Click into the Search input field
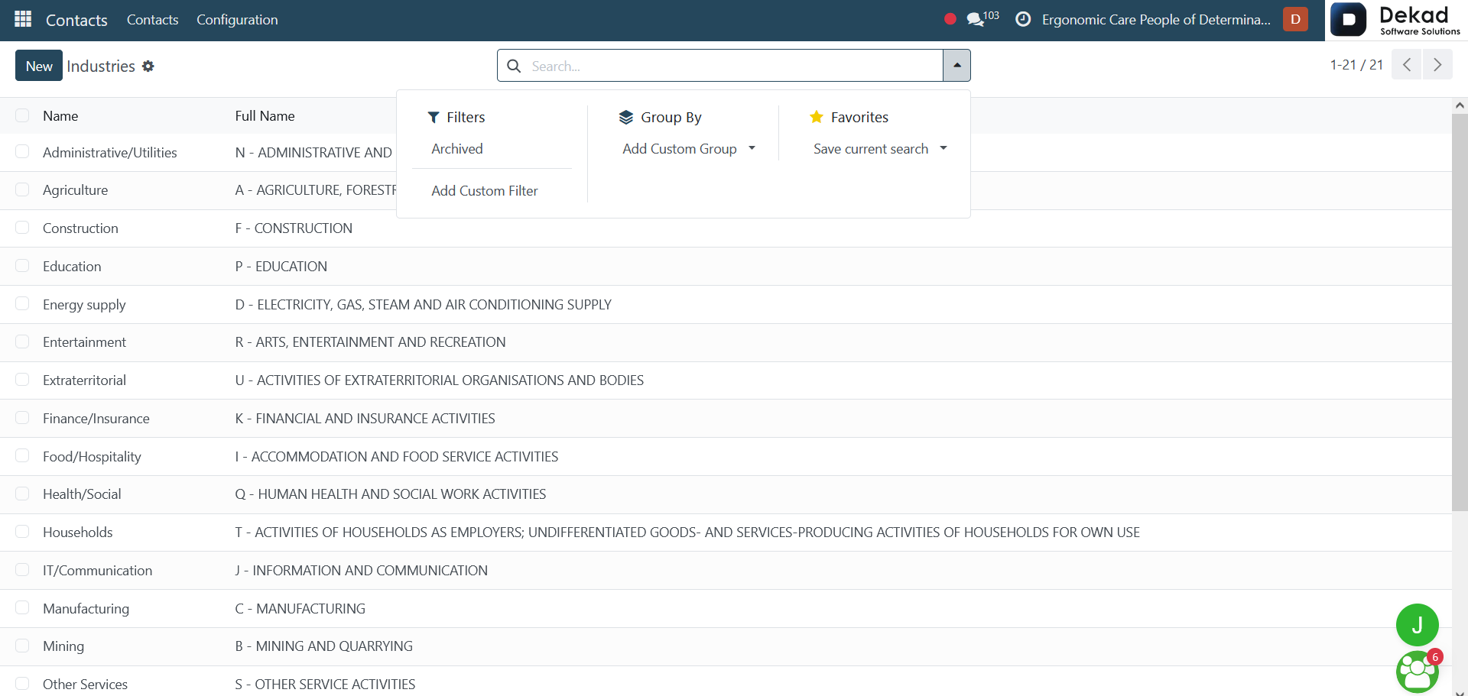The image size is (1468, 696). coord(734,66)
